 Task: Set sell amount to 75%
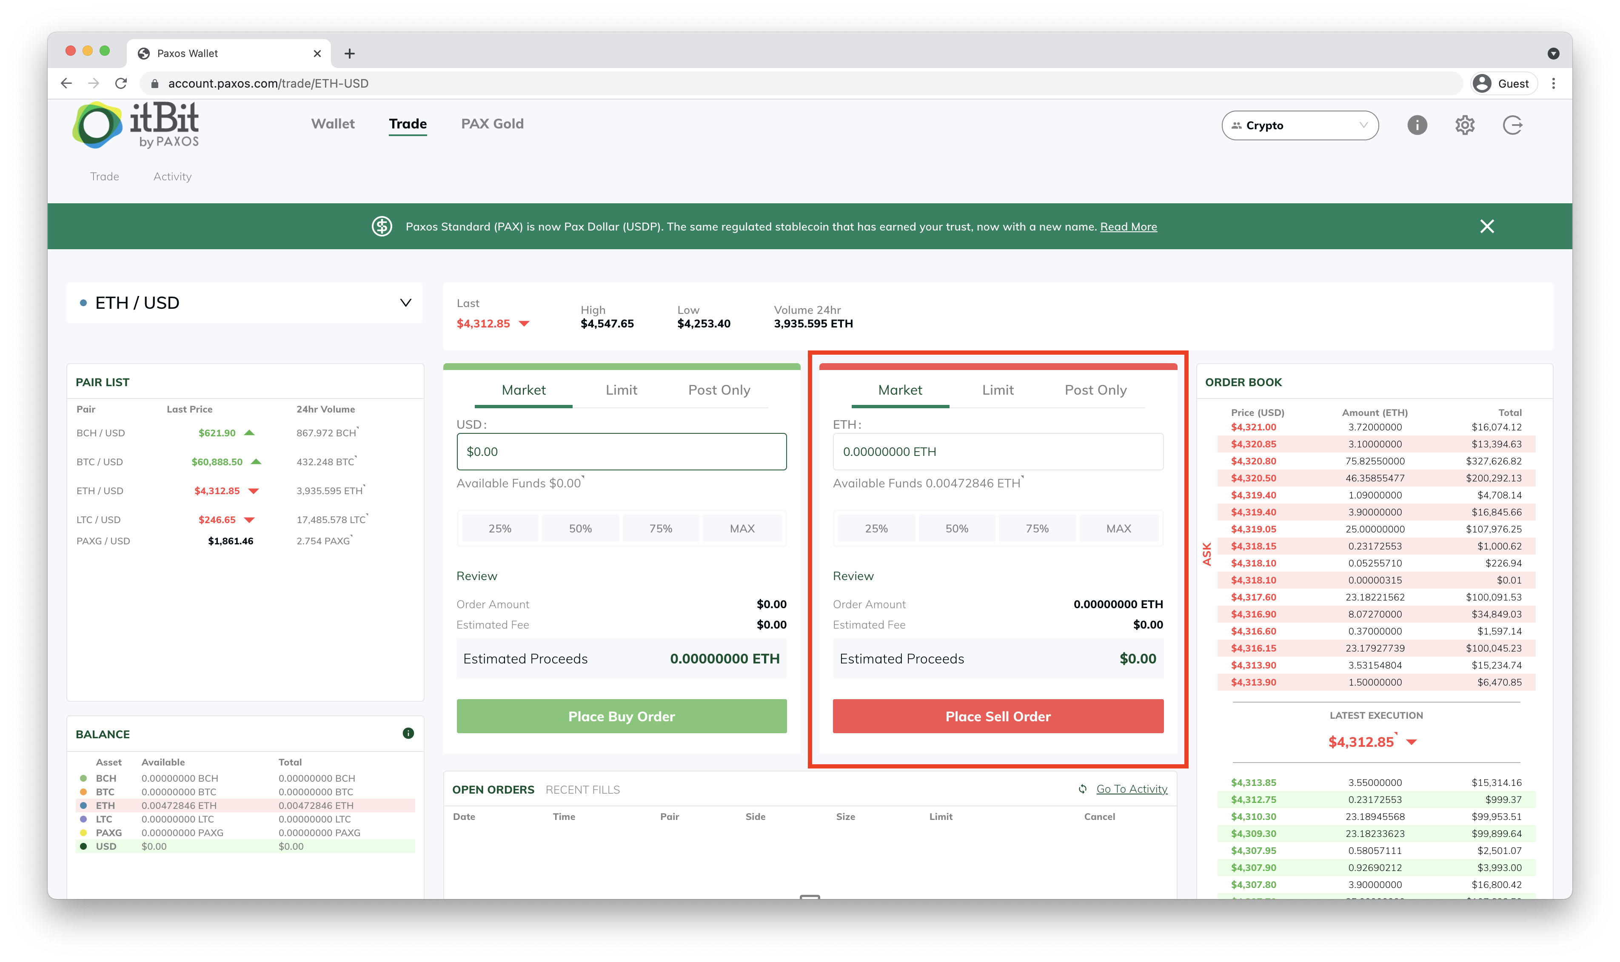[1037, 528]
